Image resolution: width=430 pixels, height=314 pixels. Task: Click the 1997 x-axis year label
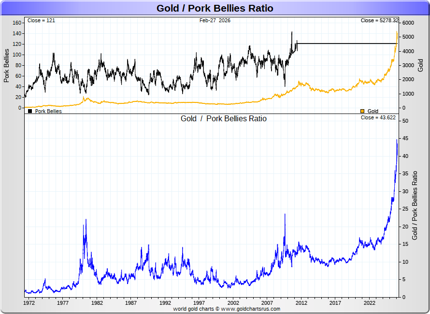[199, 303]
